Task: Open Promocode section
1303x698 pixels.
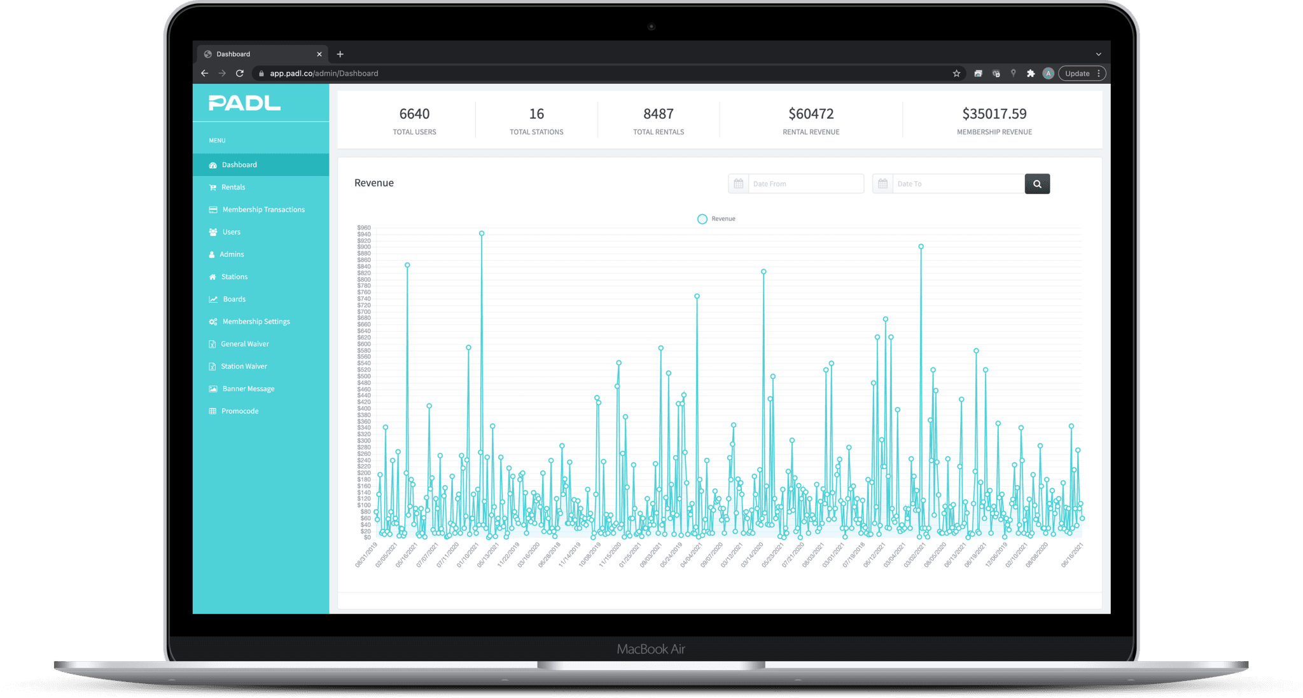Action: [x=240, y=411]
